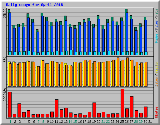
Task: Click the 25199 hits axis value
Action: [x=5, y=13]
